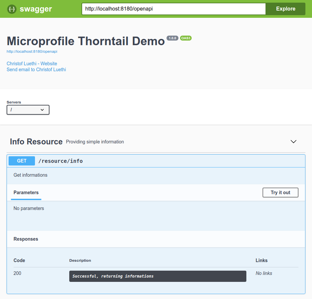Click the 200 response code
The height and width of the screenshot is (299, 312).
point(17,273)
